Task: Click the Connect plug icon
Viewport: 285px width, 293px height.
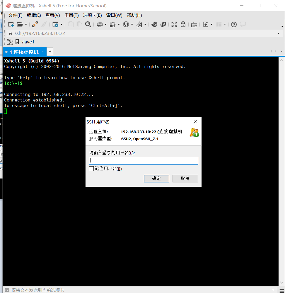Action: [x=35, y=24]
